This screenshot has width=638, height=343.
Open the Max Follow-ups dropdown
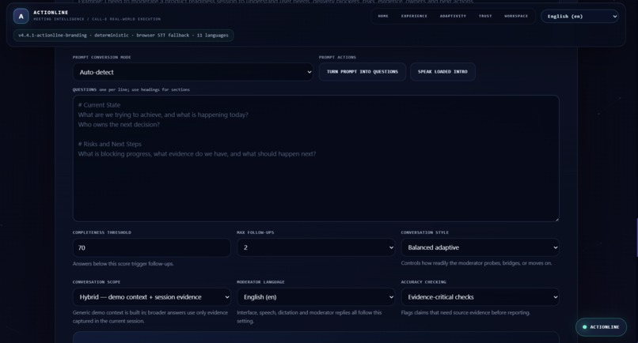point(316,247)
